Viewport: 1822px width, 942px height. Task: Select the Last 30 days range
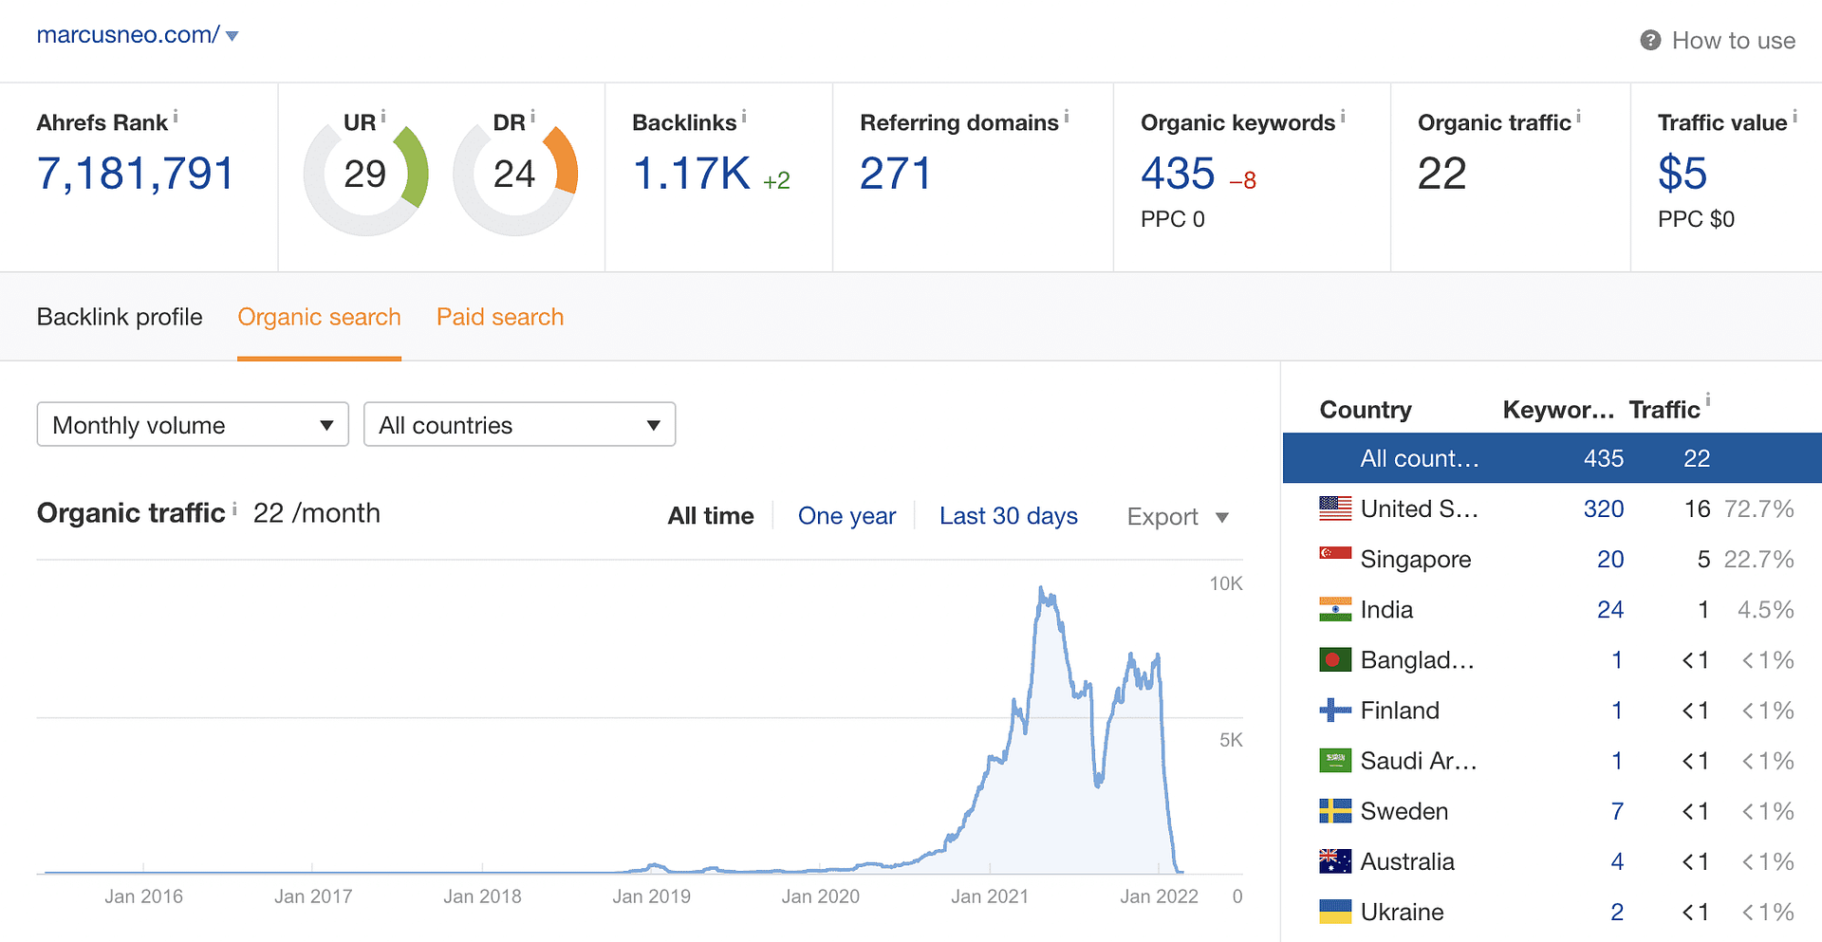coord(1008,516)
